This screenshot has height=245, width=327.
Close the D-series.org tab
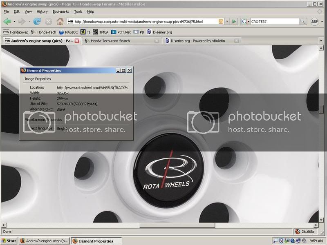click(x=236, y=41)
